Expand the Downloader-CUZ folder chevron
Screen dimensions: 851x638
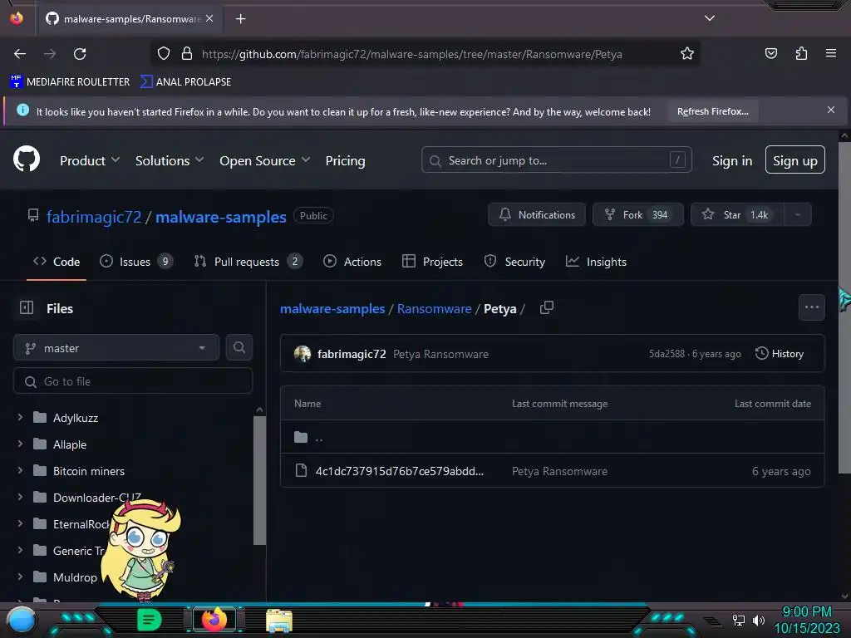point(20,497)
